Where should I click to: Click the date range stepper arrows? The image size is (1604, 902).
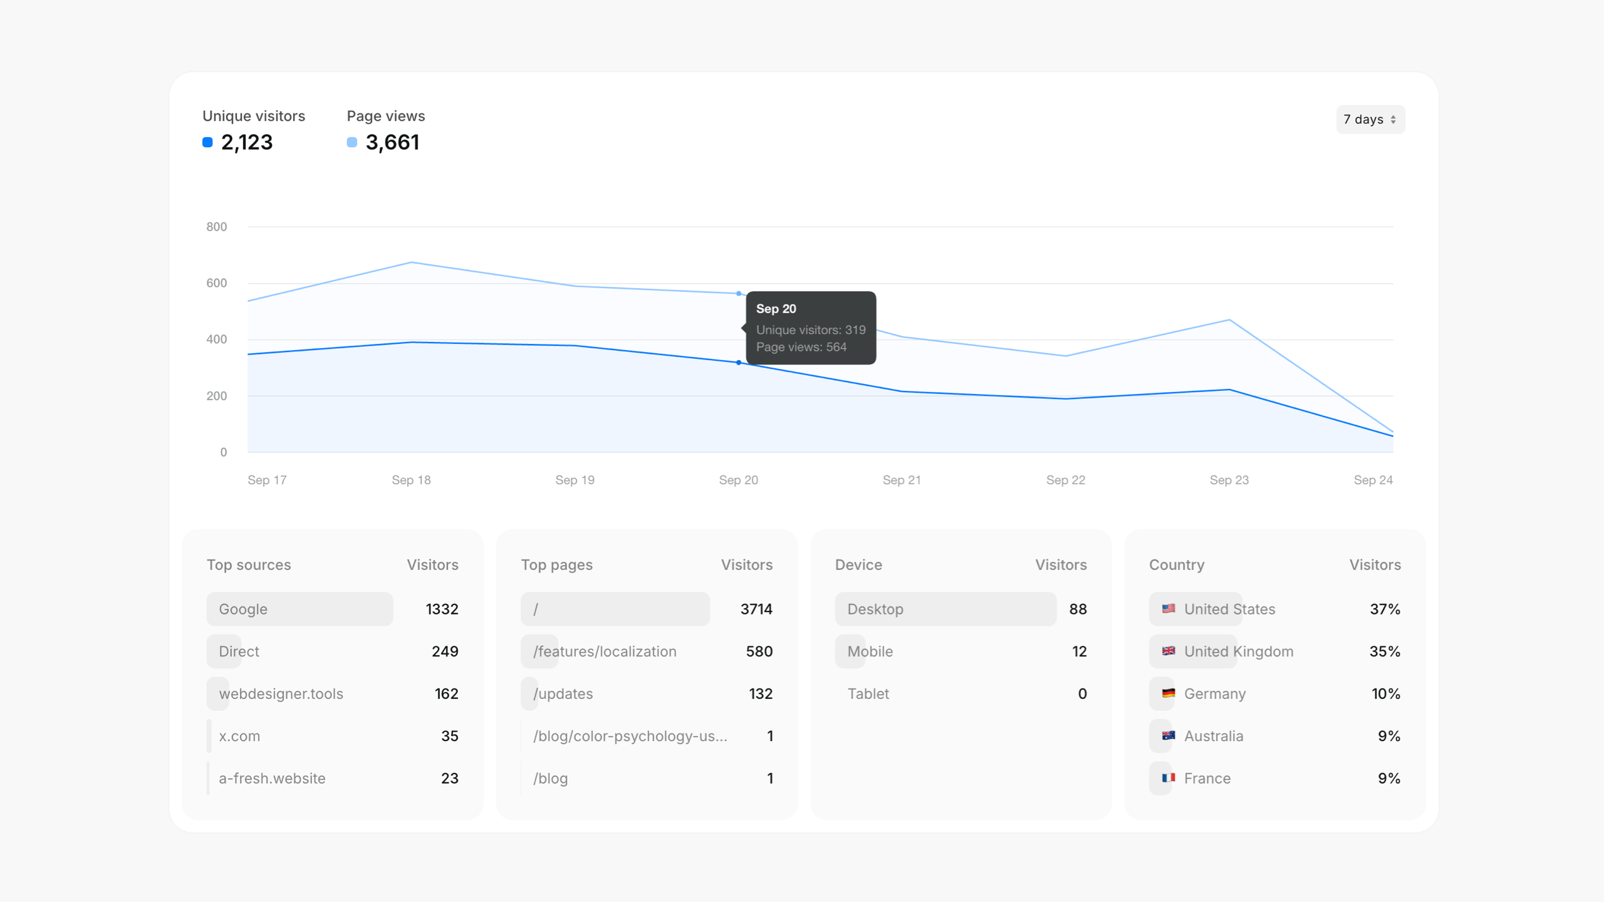coord(1394,119)
